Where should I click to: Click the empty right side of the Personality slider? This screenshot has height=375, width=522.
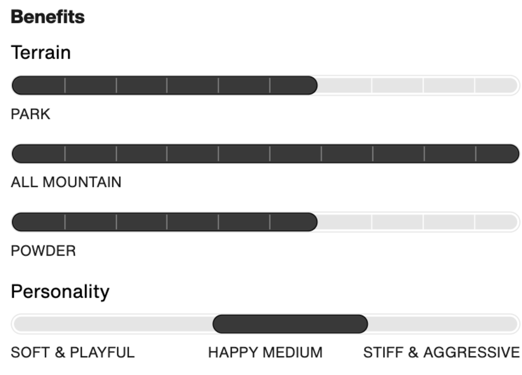tap(442, 324)
